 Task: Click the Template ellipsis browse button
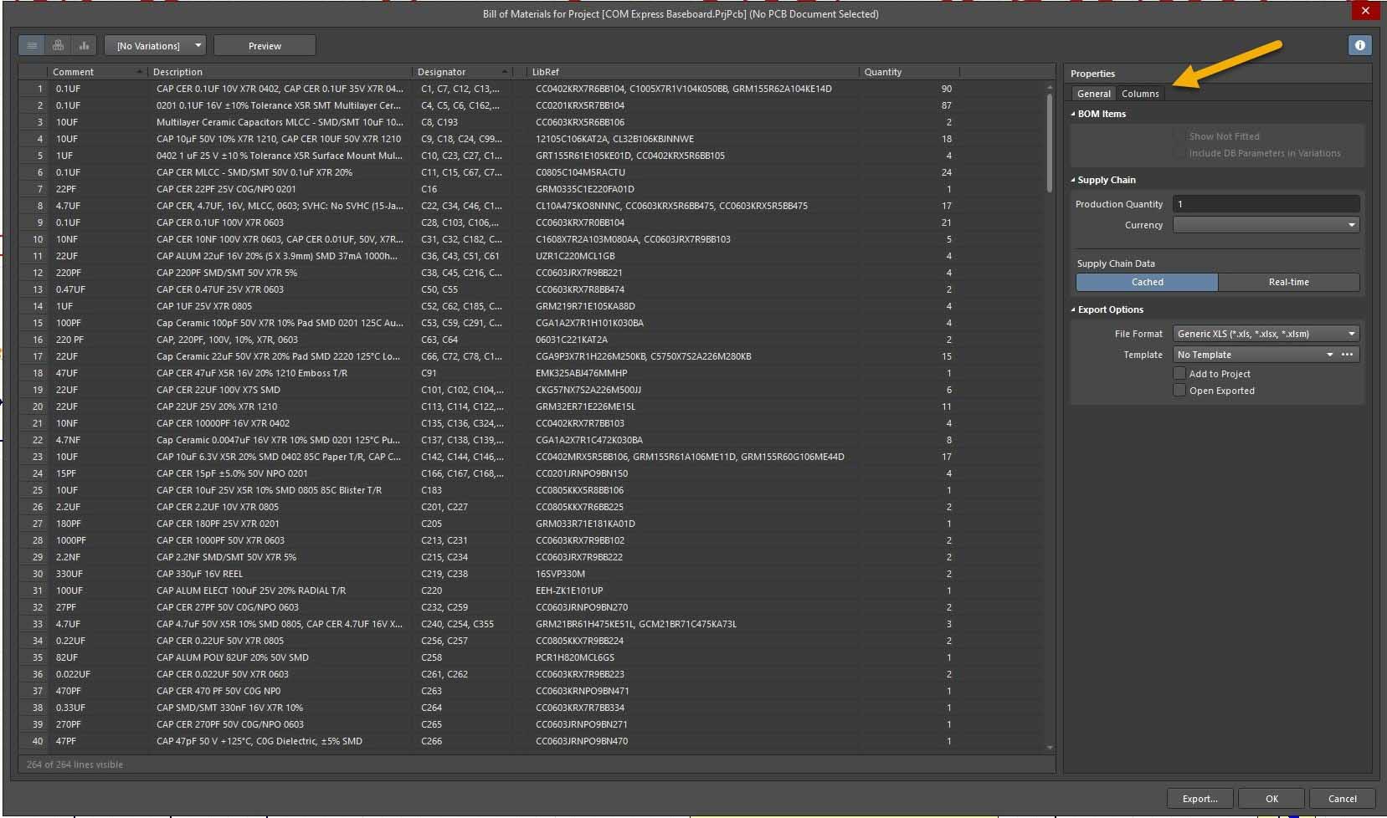tap(1347, 355)
